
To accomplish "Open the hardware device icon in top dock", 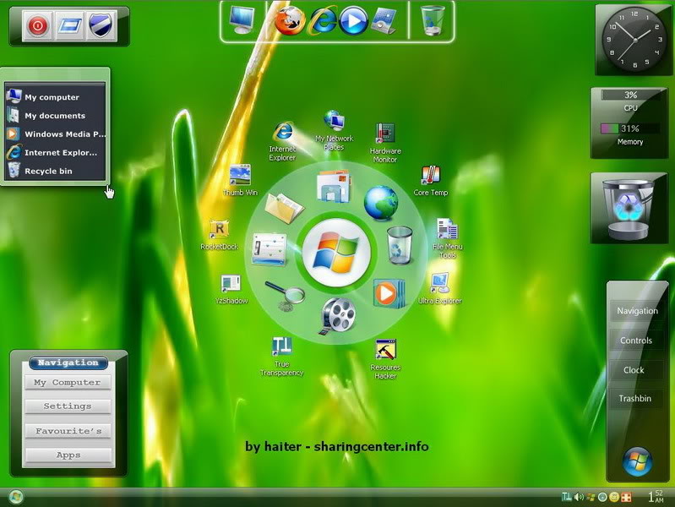I will tap(384, 20).
